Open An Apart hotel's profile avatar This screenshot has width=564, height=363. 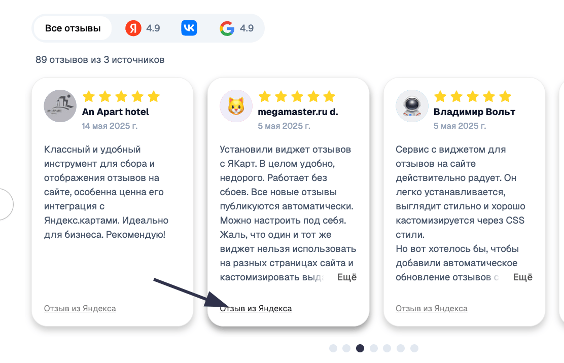(60, 106)
